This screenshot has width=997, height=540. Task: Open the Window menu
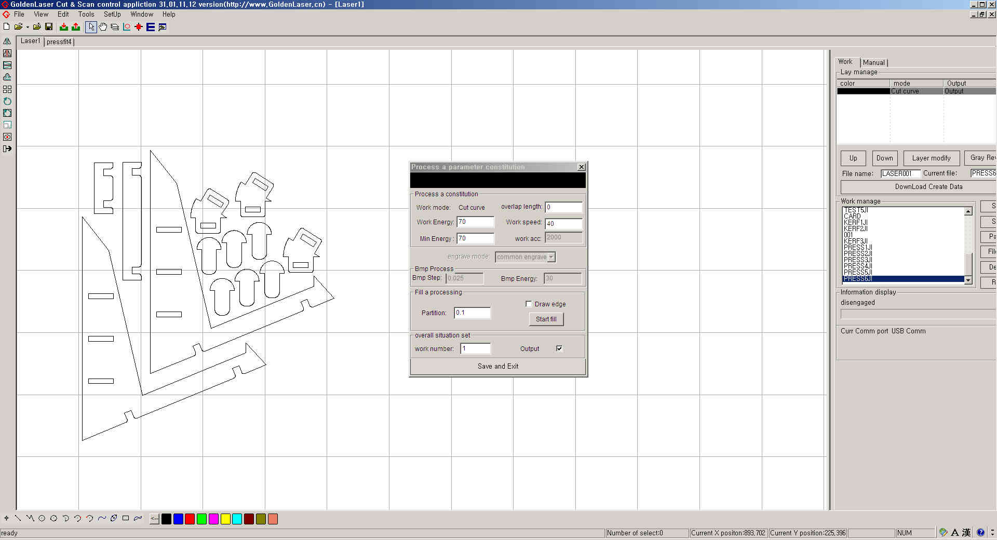point(142,14)
